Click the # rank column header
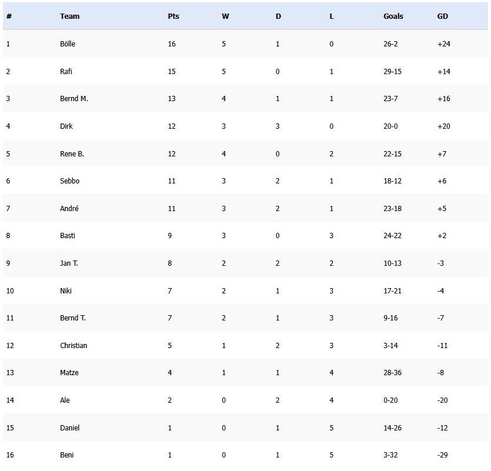Viewport: 491px width, 471px height. coord(9,16)
